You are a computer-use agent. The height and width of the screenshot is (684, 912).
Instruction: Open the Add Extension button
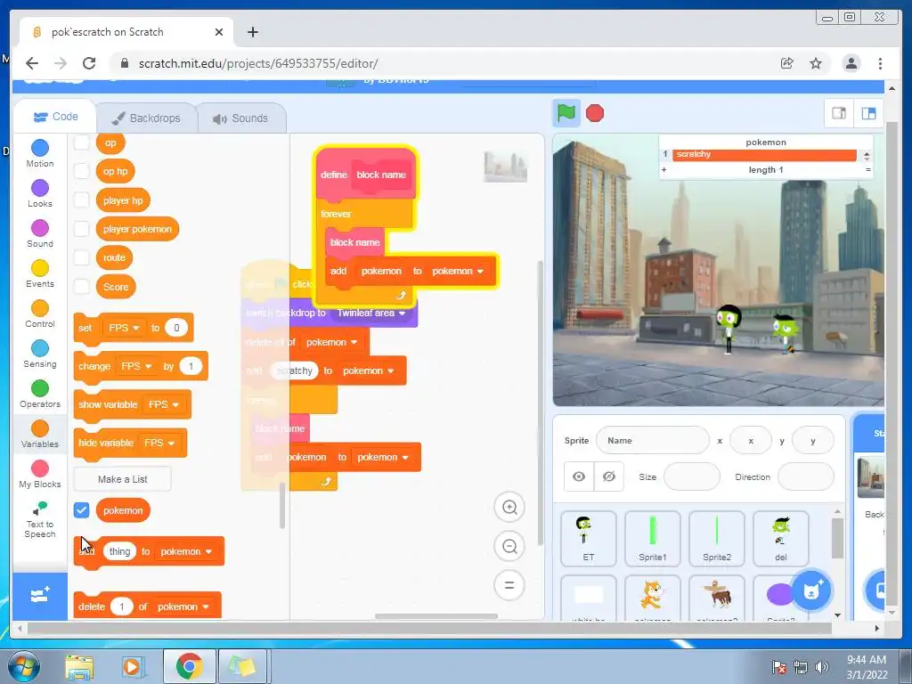pos(39,596)
